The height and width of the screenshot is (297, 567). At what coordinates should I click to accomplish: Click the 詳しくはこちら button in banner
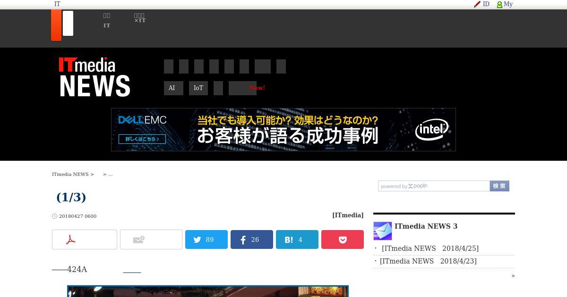tap(142, 139)
